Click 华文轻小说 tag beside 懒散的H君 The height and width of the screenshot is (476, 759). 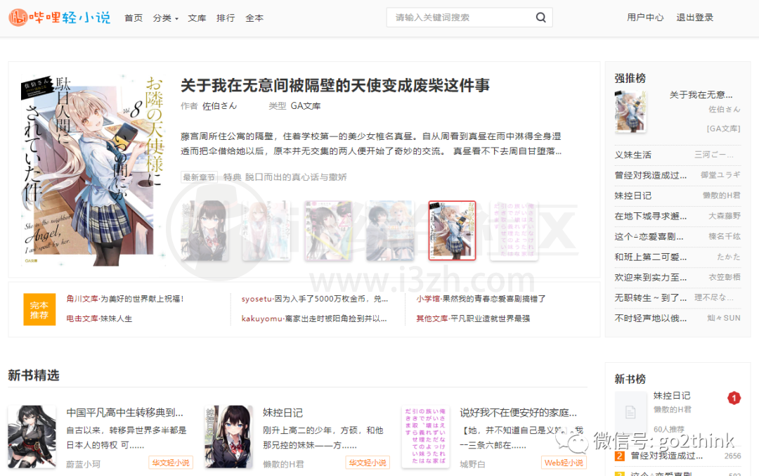[x=368, y=463]
